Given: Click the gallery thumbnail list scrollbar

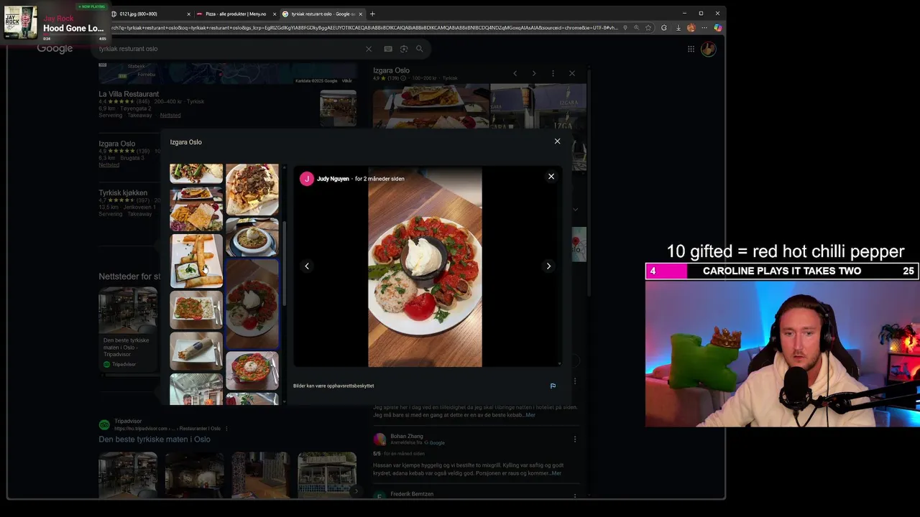Looking at the screenshot, I should coord(284,262).
